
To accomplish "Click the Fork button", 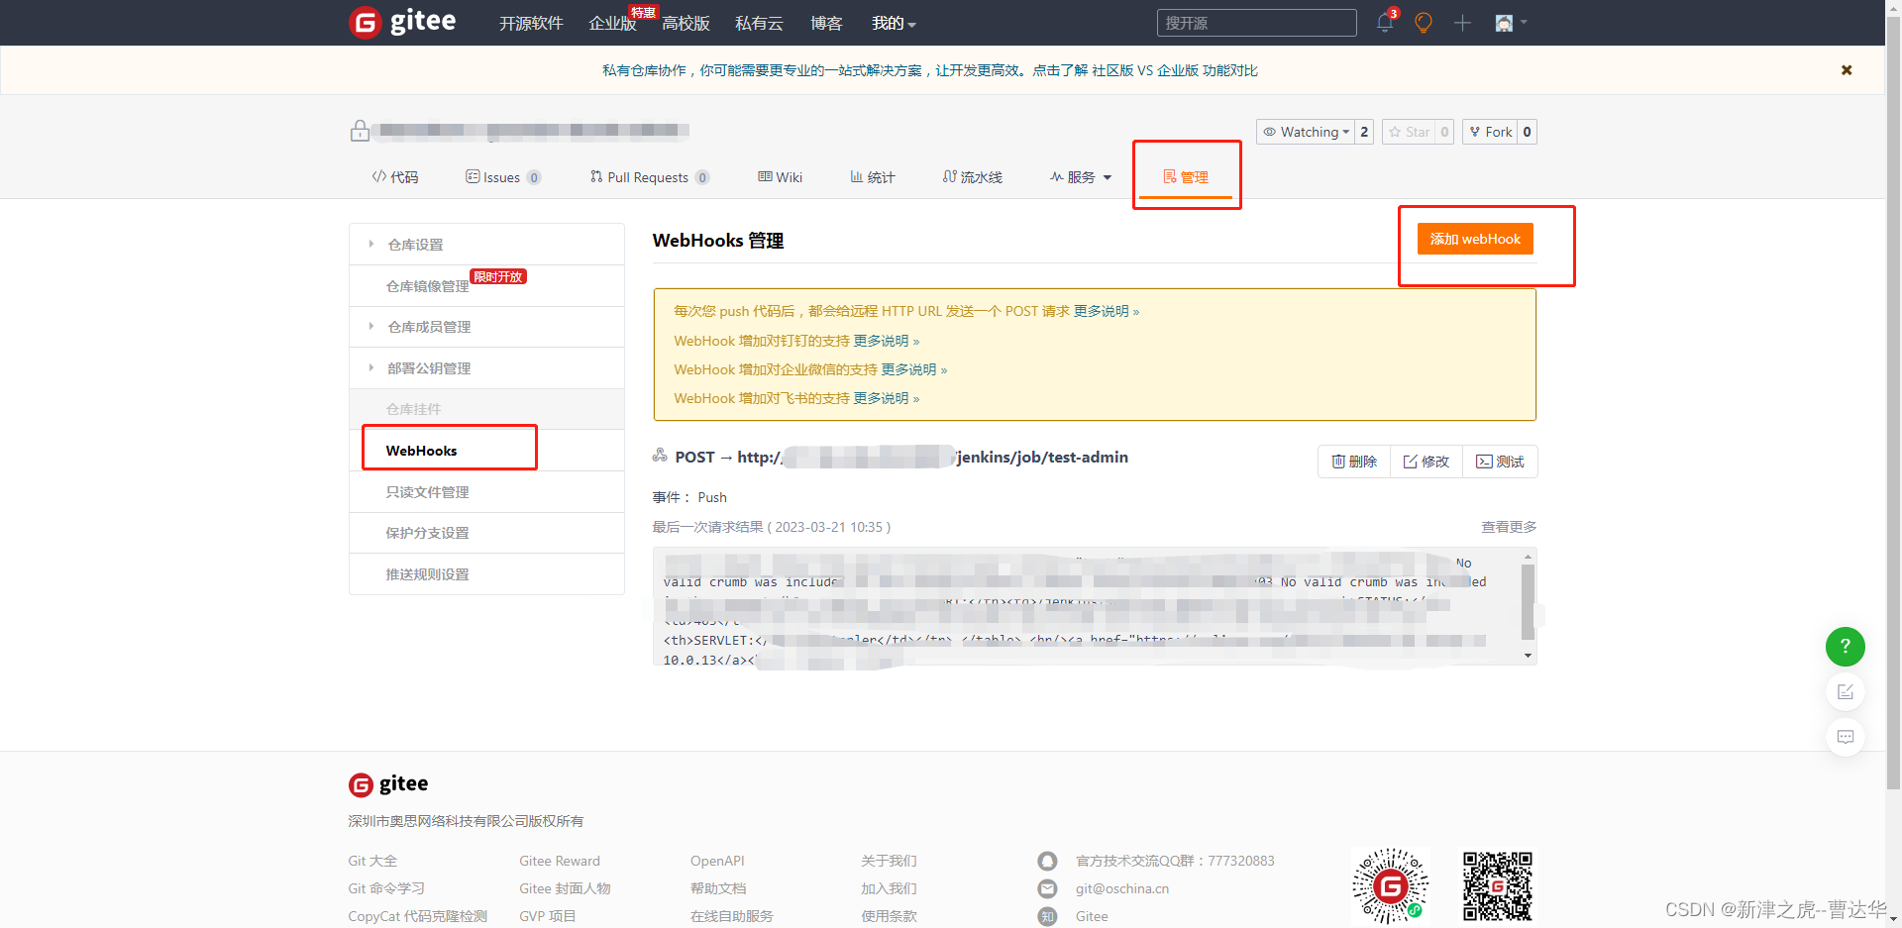I will [1491, 132].
